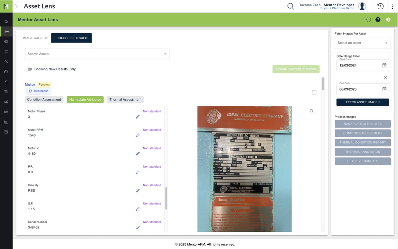Click Fetch Asset Images button
Image resolution: width=398 pixels, height=249 pixels.
363,102
